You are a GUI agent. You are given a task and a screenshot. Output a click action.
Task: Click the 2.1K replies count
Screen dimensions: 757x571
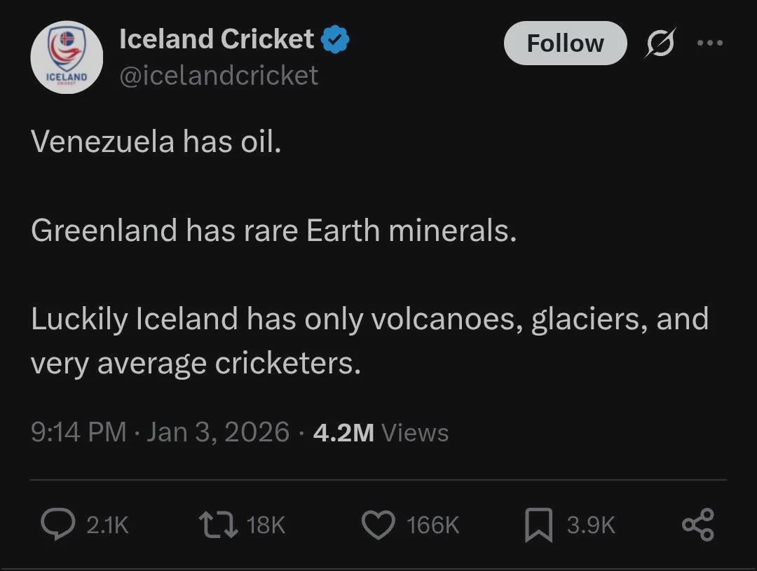(x=107, y=525)
